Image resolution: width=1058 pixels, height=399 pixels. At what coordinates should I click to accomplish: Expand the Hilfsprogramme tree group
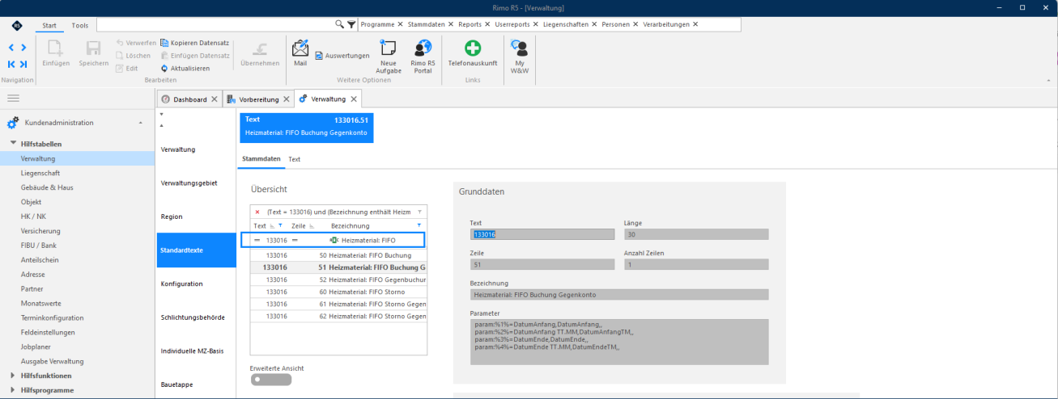[13, 390]
